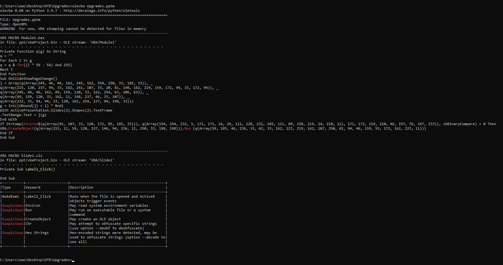Click the WARNING VBA stomping message

pyautogui.click(x=73, y=29)
